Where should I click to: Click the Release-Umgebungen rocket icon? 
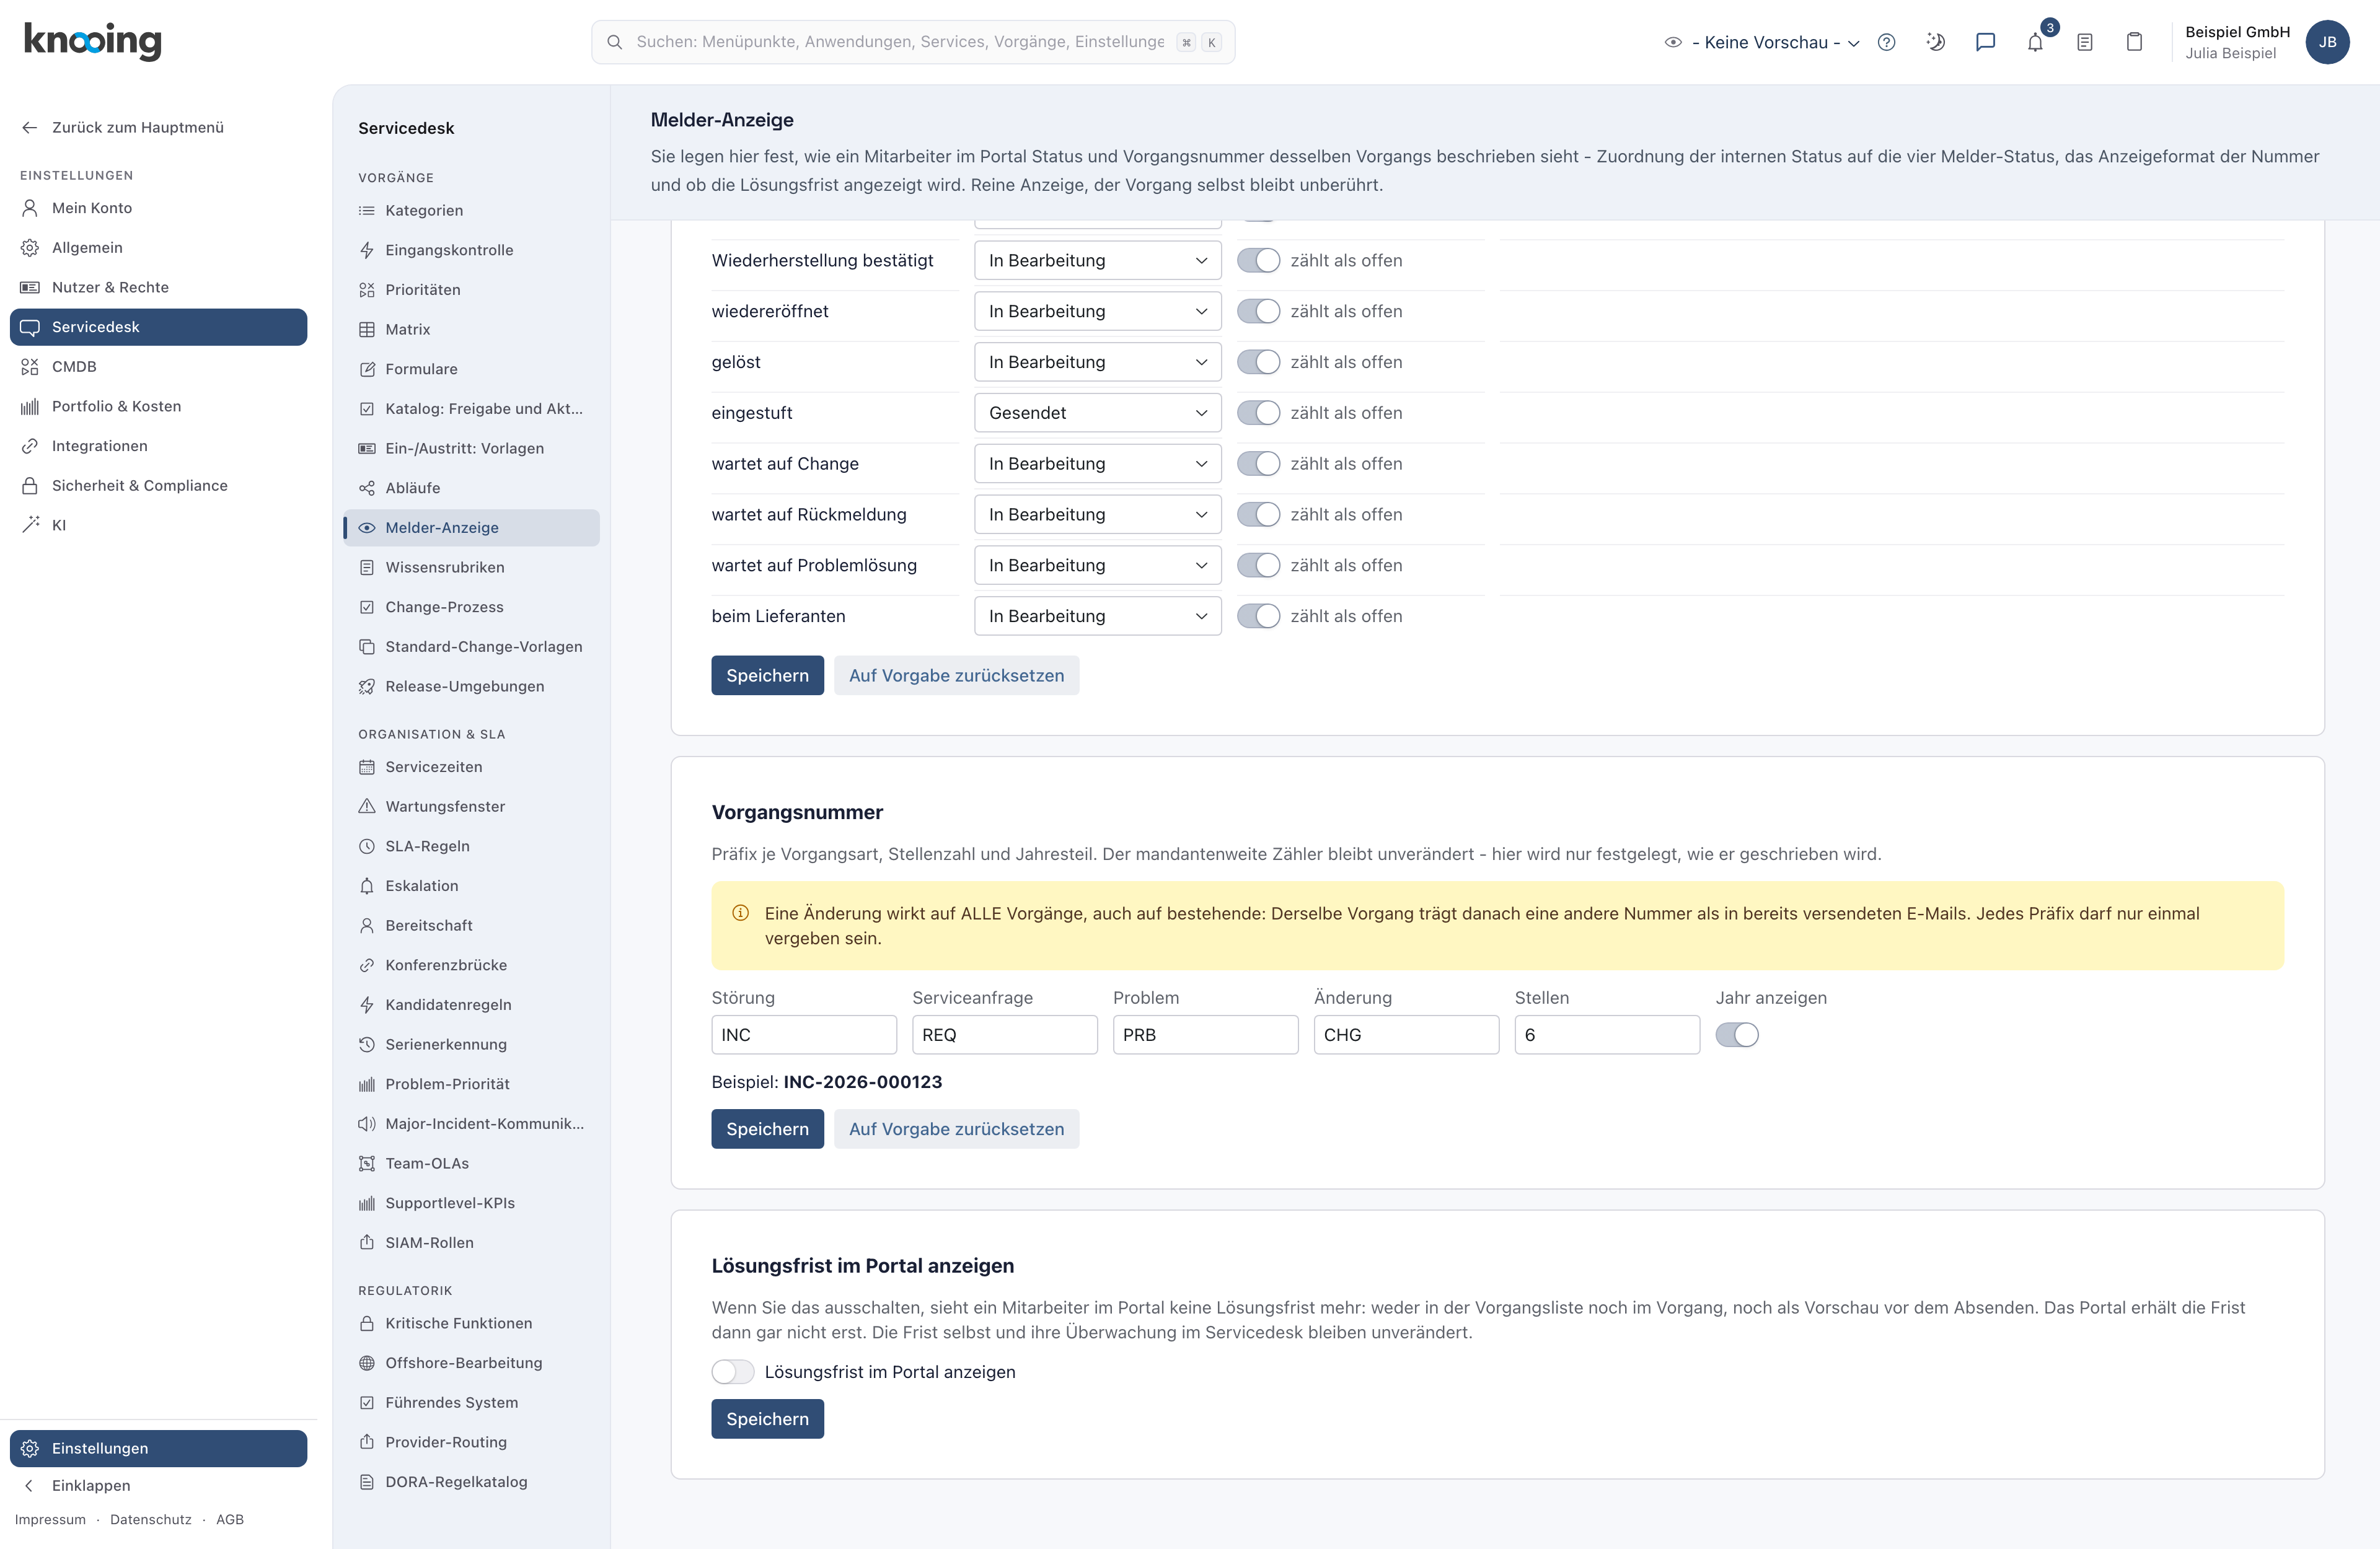pos(367,687)
